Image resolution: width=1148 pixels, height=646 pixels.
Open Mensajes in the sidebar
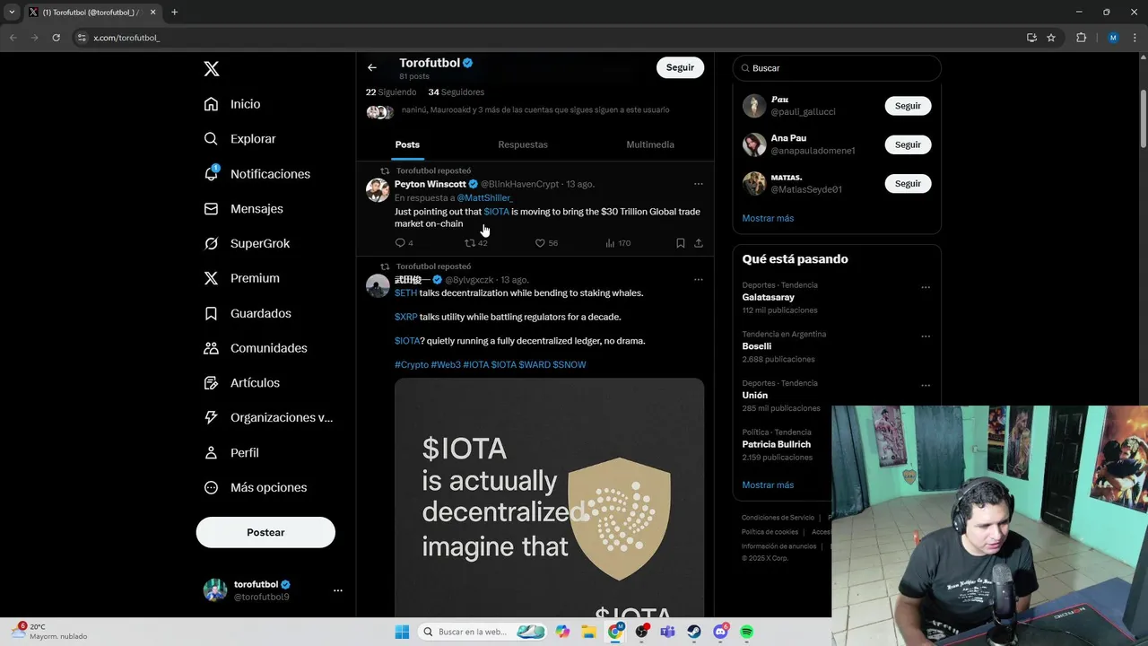click(x=243, y=208)
